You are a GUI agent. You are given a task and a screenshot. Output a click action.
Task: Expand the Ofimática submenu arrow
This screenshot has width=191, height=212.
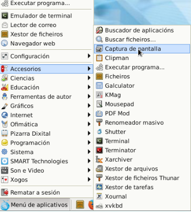[x=89, y=124]
